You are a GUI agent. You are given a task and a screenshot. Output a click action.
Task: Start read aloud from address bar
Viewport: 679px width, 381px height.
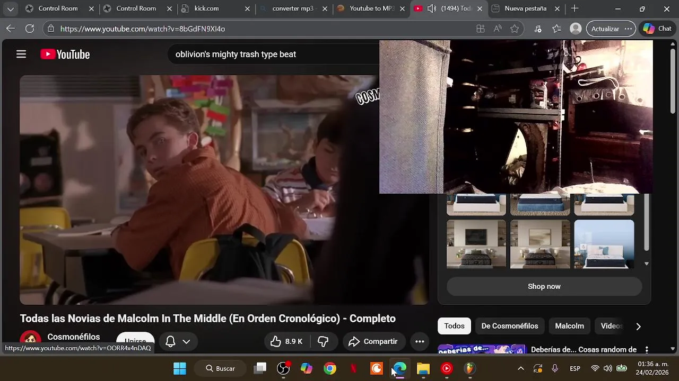(498, 29)
